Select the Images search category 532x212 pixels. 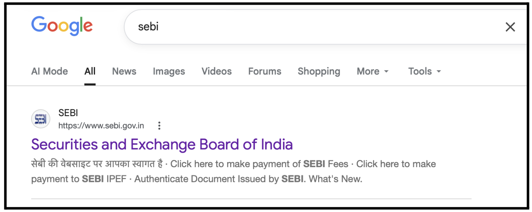click(x=169, y=71)
